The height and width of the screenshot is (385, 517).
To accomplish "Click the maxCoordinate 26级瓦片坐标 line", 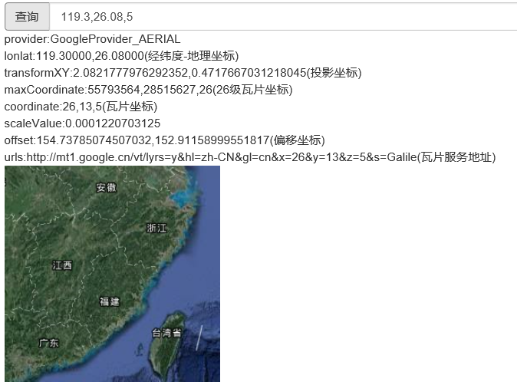I will click(x=148, y=90).
